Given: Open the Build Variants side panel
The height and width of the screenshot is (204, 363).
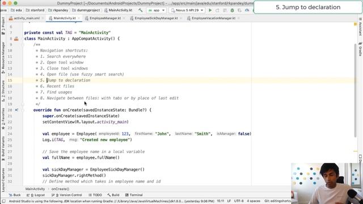Looking at the screenshot, I should pos(3,148).
